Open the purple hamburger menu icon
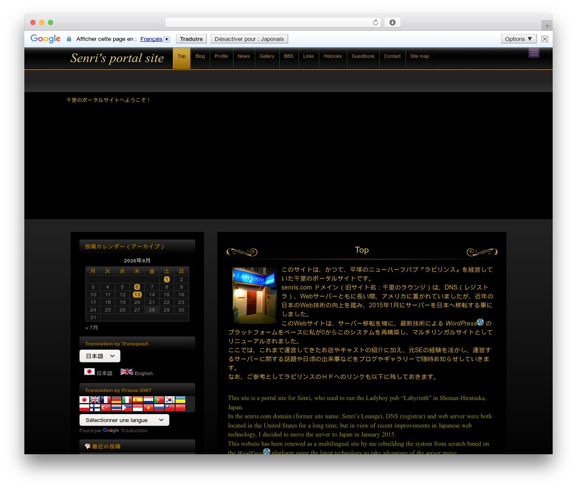This screenshot has width=577, height=489. (534, 53)
